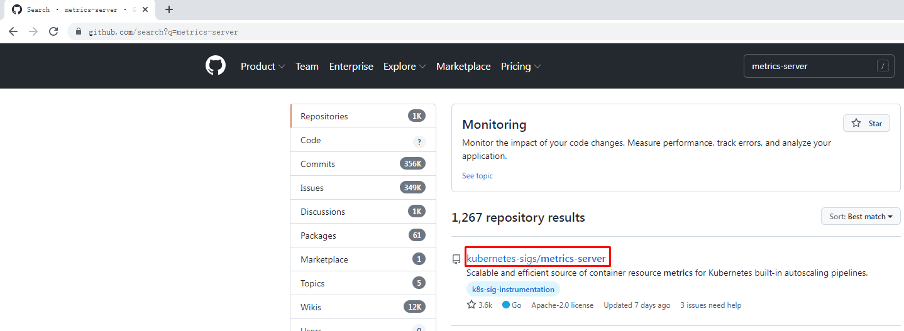Open 3 issues need help link
This screenshot has height=331, width=904.
[x=711, y=305]
